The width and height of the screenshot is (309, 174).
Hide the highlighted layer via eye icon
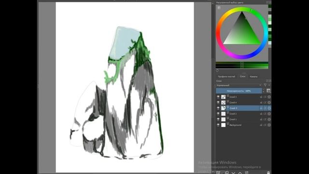[x=218, y=108]
